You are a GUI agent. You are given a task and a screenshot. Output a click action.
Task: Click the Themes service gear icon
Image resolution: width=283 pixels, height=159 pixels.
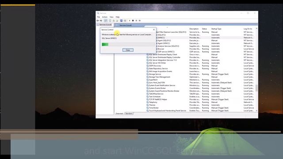point(147,105)
